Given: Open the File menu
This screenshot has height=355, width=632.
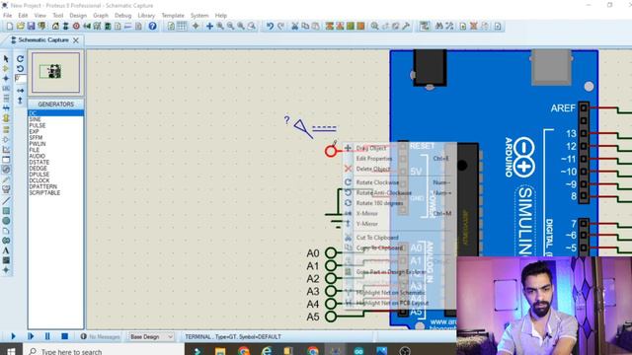Looking at the screenshot, I should pyautogui.click(x=7, y=16).
